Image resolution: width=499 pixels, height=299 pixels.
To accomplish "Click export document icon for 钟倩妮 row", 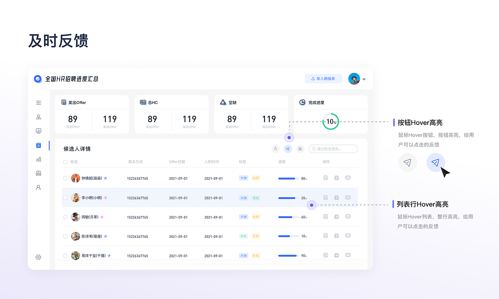I will pyautogui.click(x=326, y=178).
